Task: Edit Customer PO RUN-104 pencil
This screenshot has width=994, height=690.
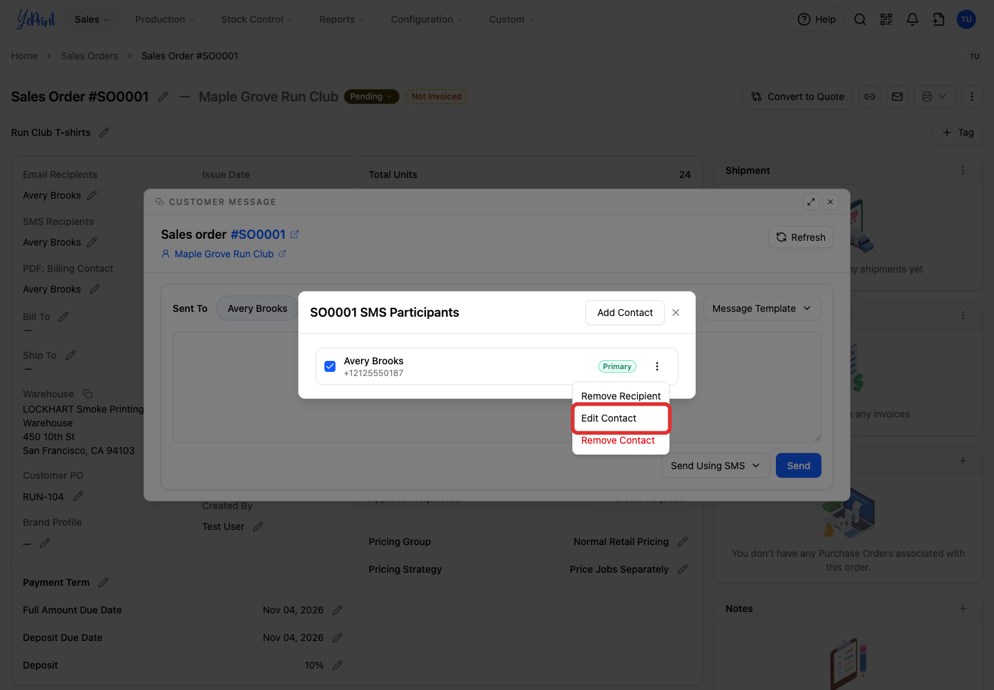Action: [78, 496]
